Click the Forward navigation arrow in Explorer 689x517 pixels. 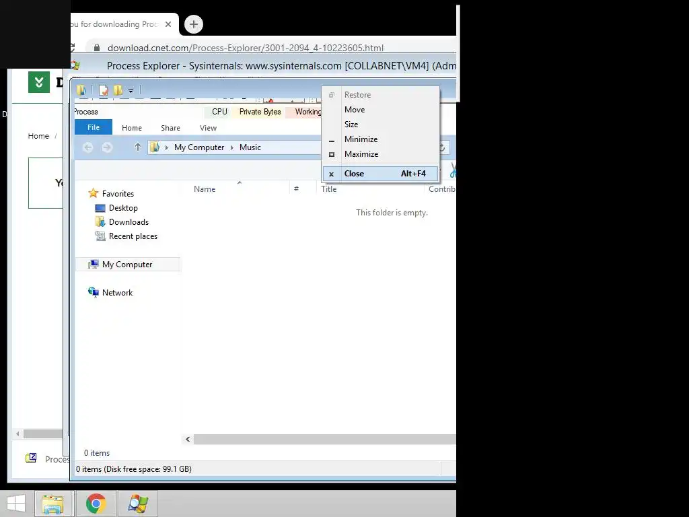point(107,147)
